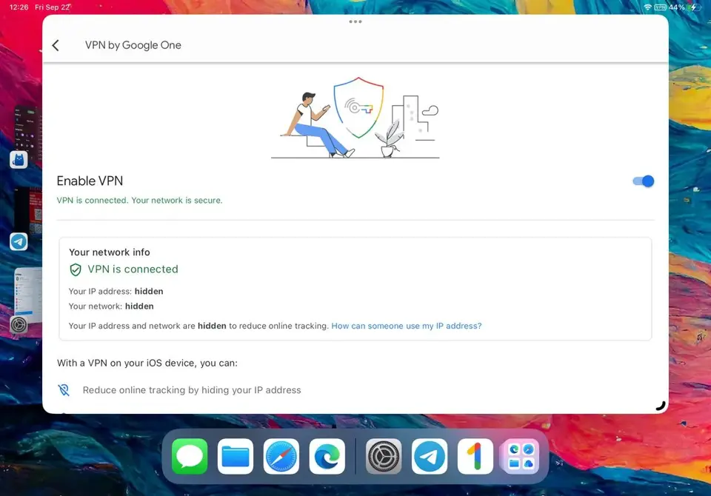
Task: Open Files app from the dock
Action: [236, 456]
